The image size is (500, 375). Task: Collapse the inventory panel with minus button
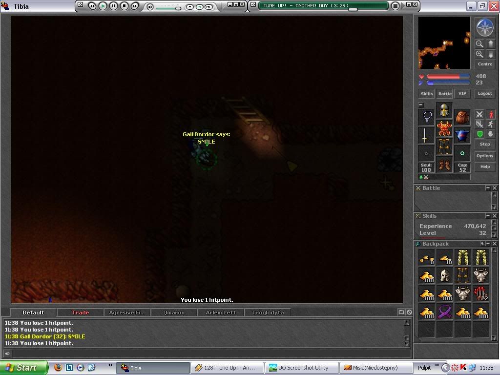point(421,105)
